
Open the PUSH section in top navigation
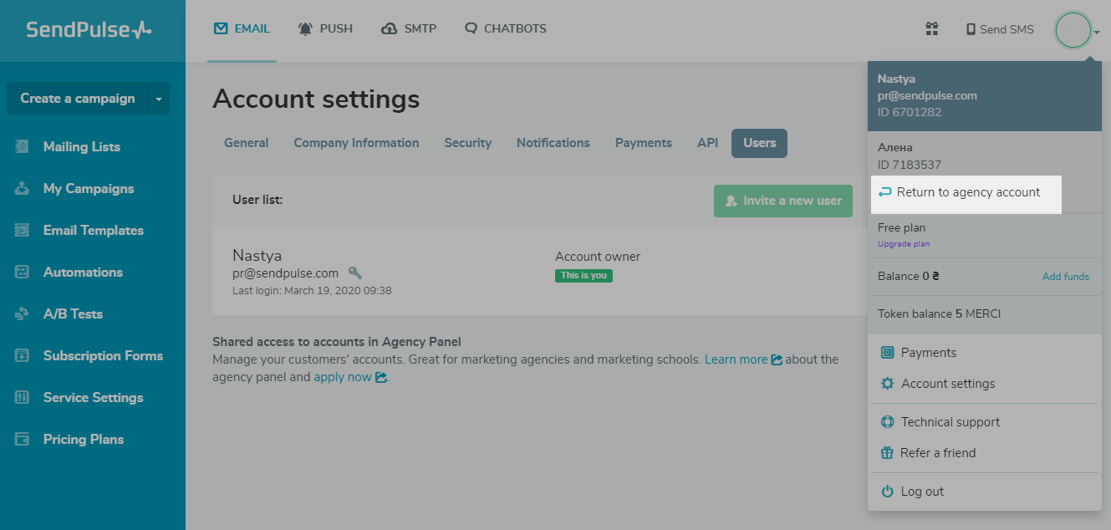click(x=325, y=28)
